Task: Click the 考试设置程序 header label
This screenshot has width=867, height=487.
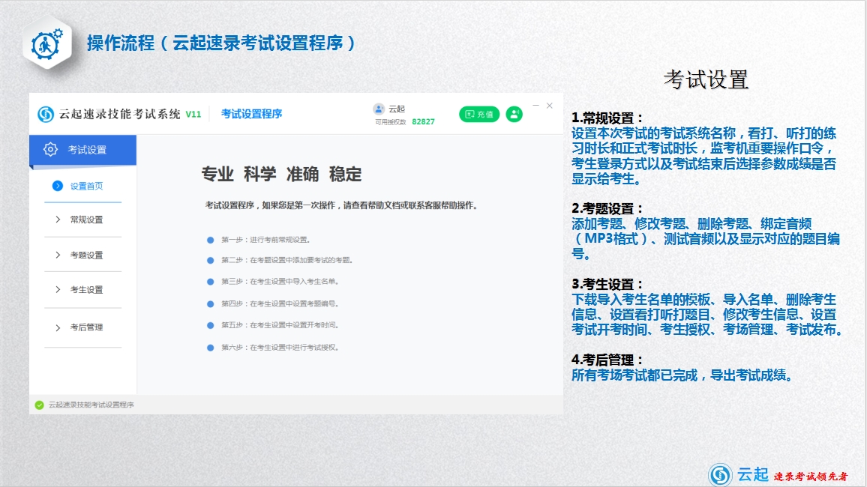Action: pyautogui.click(x=251, y=114)
